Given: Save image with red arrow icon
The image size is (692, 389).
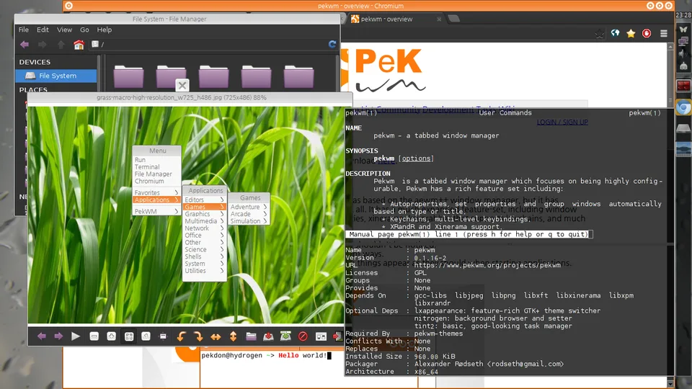Looking at the screenshot, I should (x=268, y=336).
